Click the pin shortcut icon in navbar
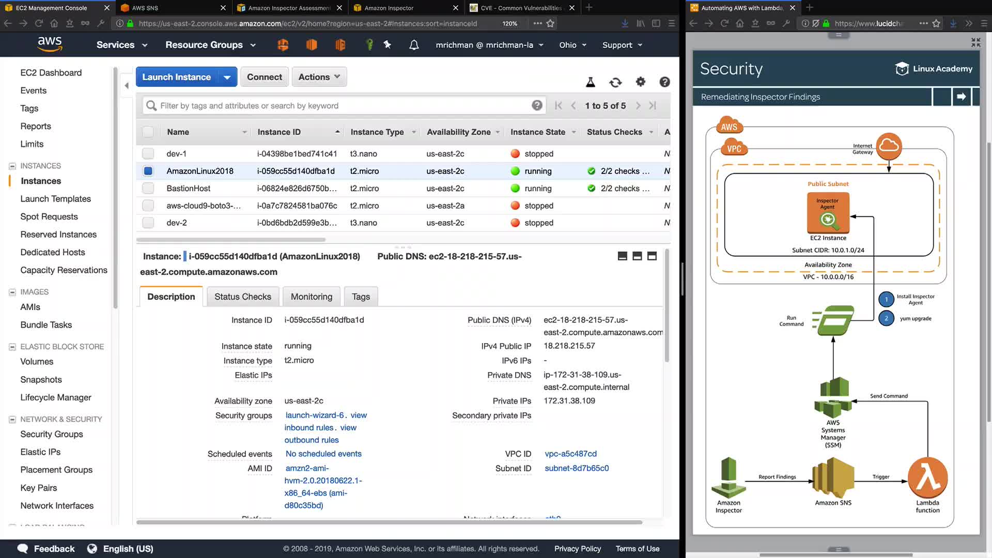This screenshot has width=992, height=558. click(388, 45)
